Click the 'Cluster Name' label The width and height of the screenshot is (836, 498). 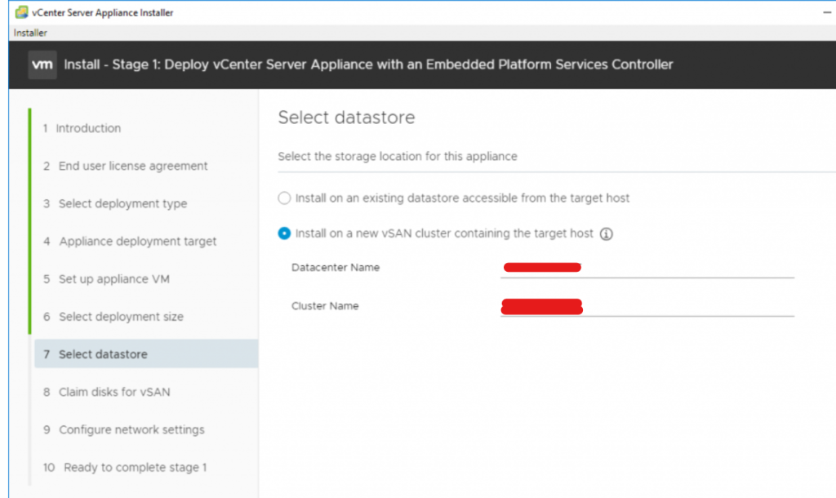tap(325, 306)
